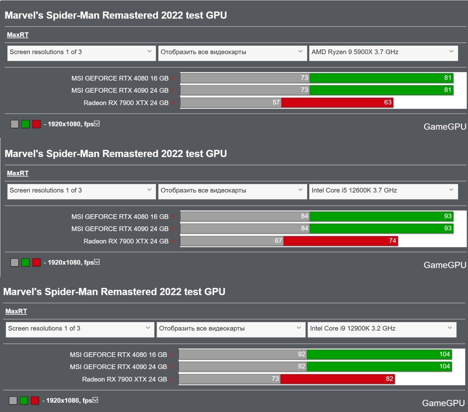Click the red bar showing 63 fps
This screenshot has width=468, height=412.
coord(337,102)
